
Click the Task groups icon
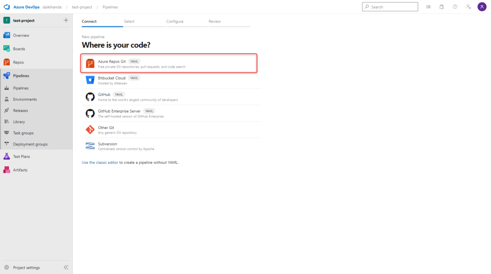coord(7,133)
